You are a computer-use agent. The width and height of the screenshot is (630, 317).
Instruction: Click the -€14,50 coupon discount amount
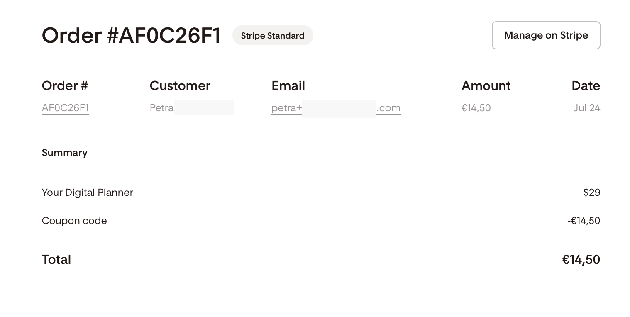point(584,221)
